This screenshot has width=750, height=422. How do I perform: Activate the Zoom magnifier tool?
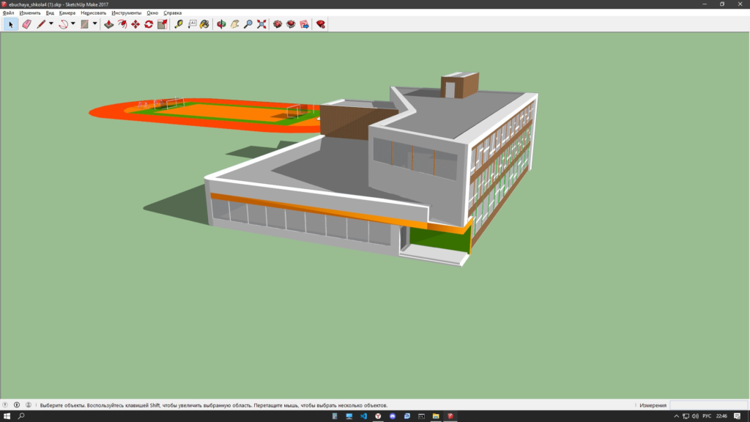coord(248,24)
